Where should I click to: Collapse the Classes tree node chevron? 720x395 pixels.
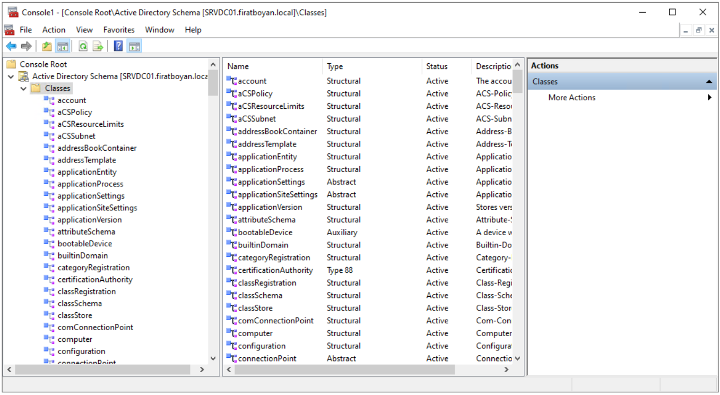23,89
